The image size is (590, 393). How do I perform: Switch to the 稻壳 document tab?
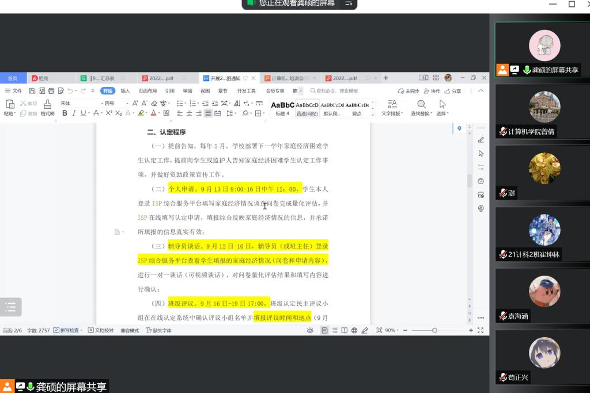pyautogui.click(x=40, y=78)
